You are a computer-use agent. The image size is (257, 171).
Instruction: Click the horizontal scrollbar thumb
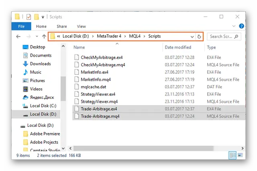[143, 149]
